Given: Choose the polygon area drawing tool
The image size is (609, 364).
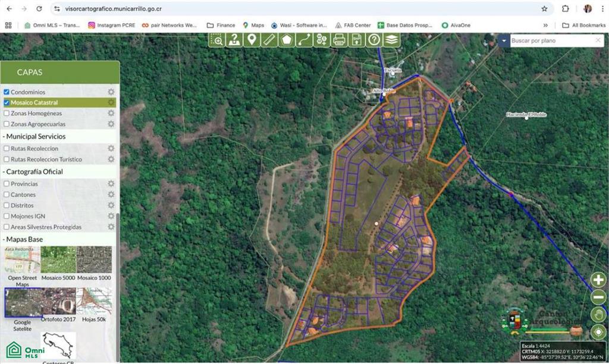Looking at the screenshot, I should tap(287, 40).
